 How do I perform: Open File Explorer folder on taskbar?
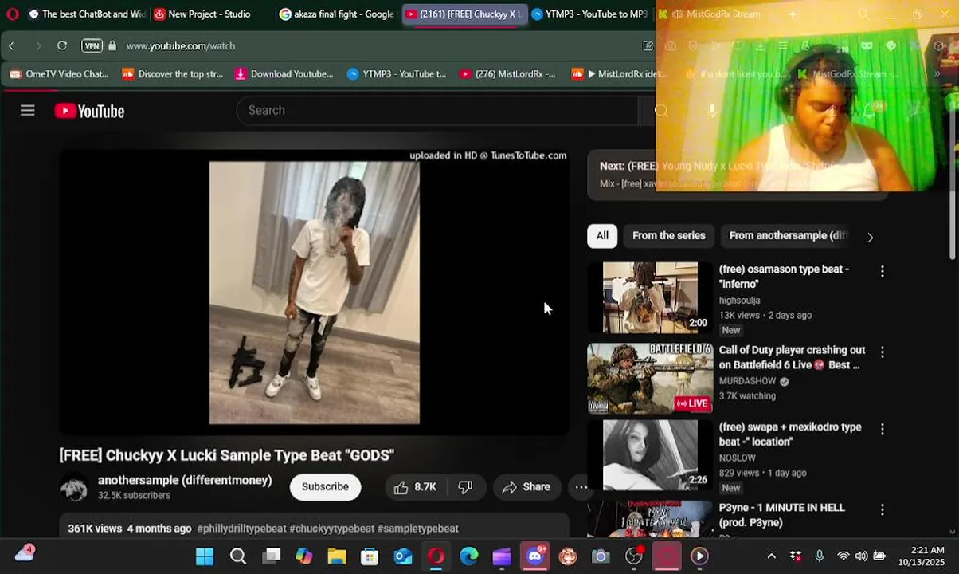(x=337, y=556)
